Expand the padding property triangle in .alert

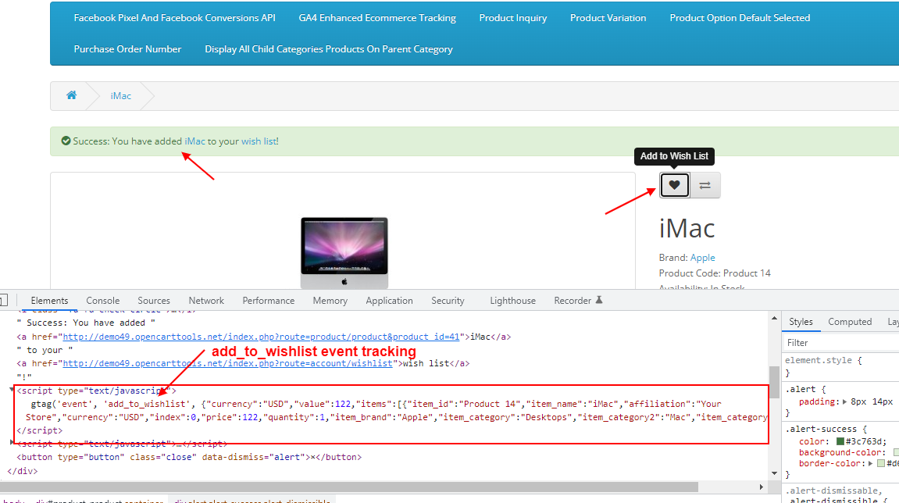(844, 402)
